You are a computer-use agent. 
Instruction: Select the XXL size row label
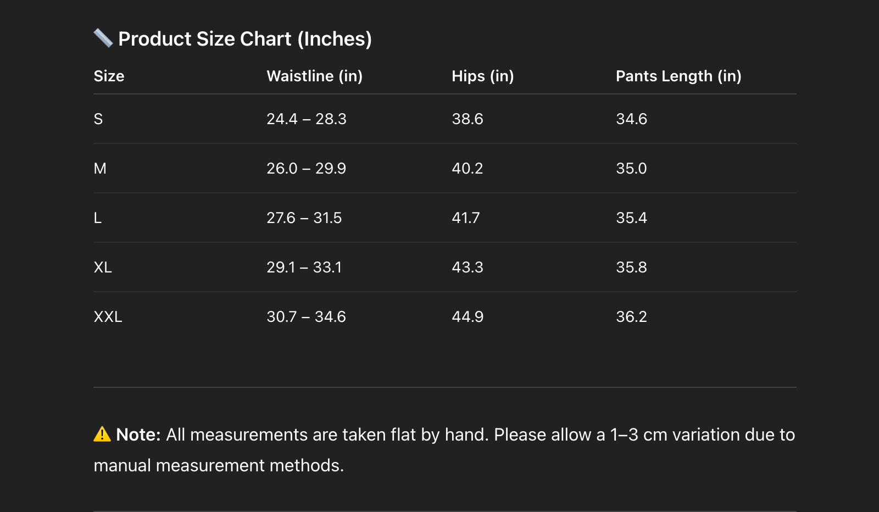(x=108, y=317)
